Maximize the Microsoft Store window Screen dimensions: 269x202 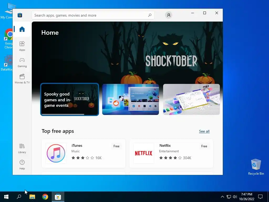(204, 13)
